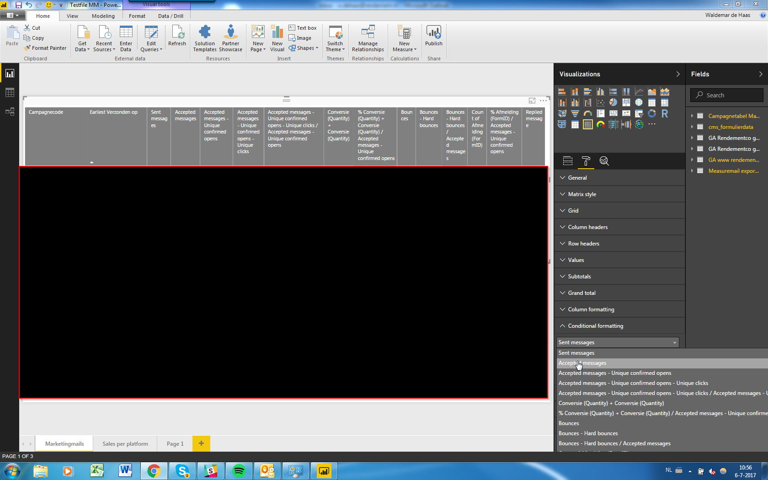Click the Refresh ribbon button
Viewport: 768px width, 480px height.
[x=177, y=36]
